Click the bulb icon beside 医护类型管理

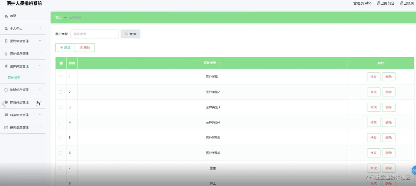click(6, 66)
